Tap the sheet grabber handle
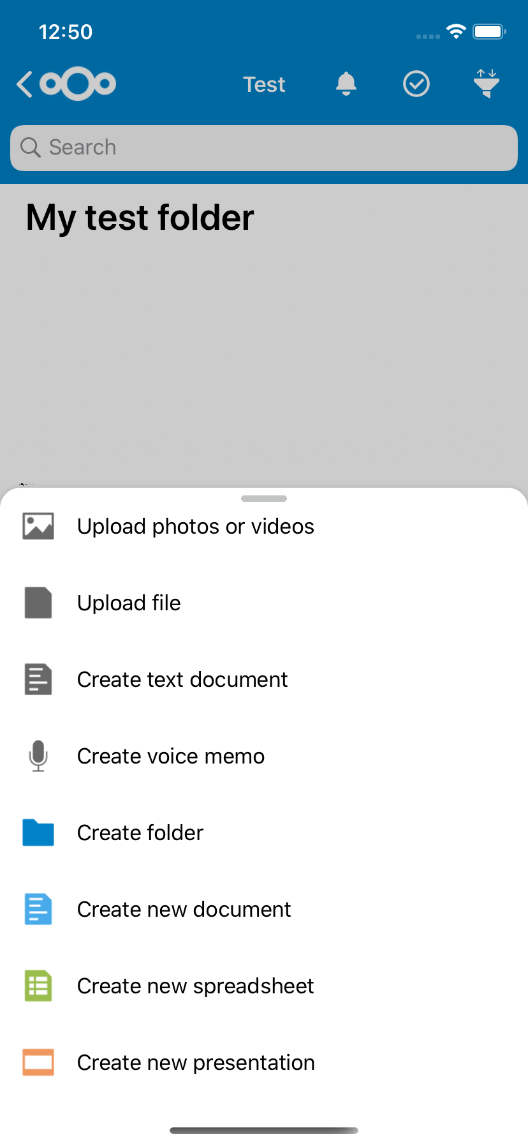This screenshot has height=1144, width=528. point(264,499)
